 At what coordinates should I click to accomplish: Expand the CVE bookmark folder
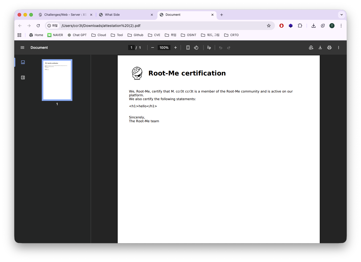click(154, 35)
